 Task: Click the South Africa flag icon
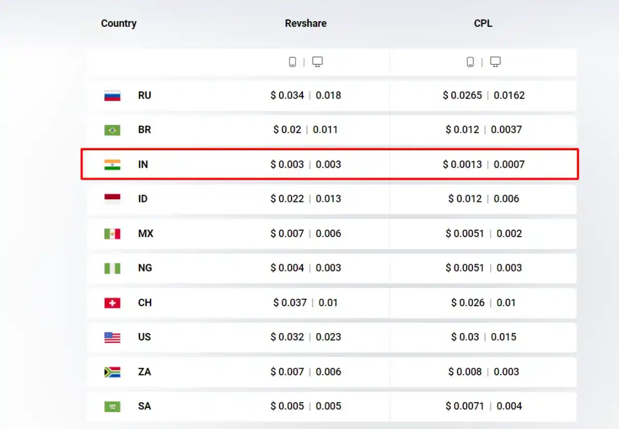pos(112,372)
